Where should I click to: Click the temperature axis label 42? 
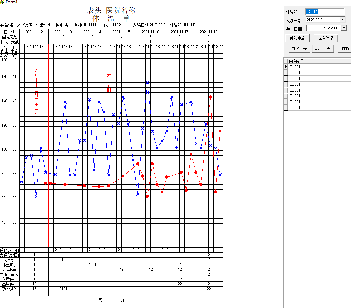point(14,60)
